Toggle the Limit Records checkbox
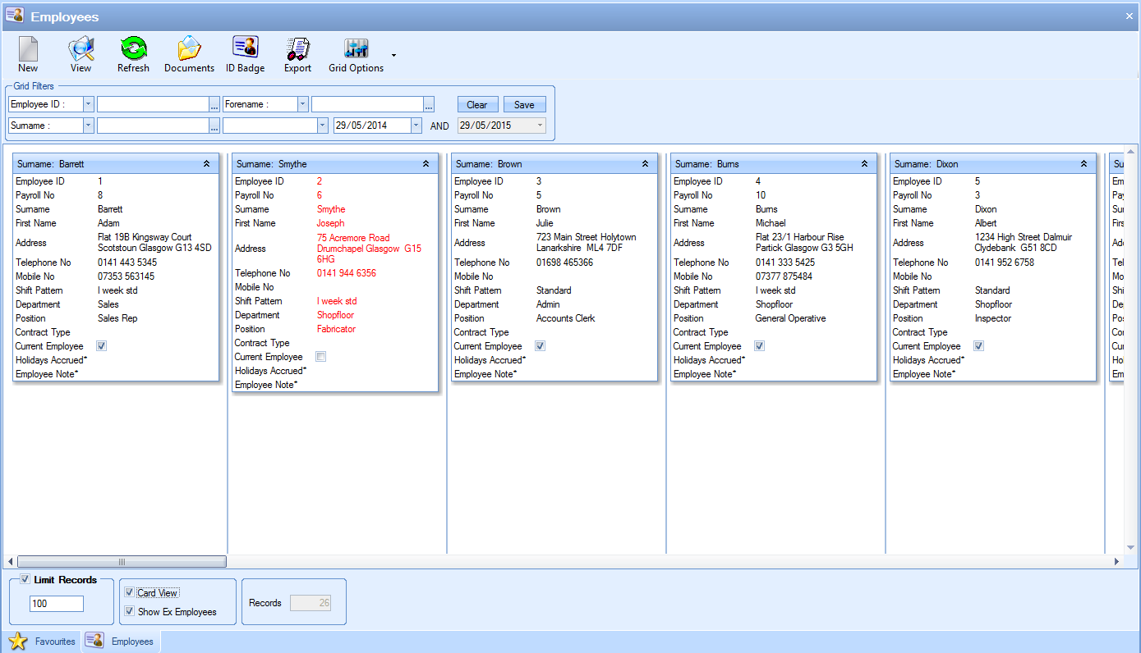 [25, 579]
